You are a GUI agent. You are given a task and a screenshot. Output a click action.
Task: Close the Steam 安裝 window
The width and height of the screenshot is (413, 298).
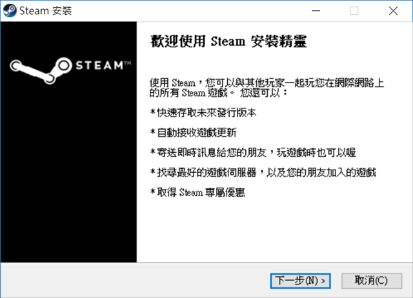(x=393, y=11)
